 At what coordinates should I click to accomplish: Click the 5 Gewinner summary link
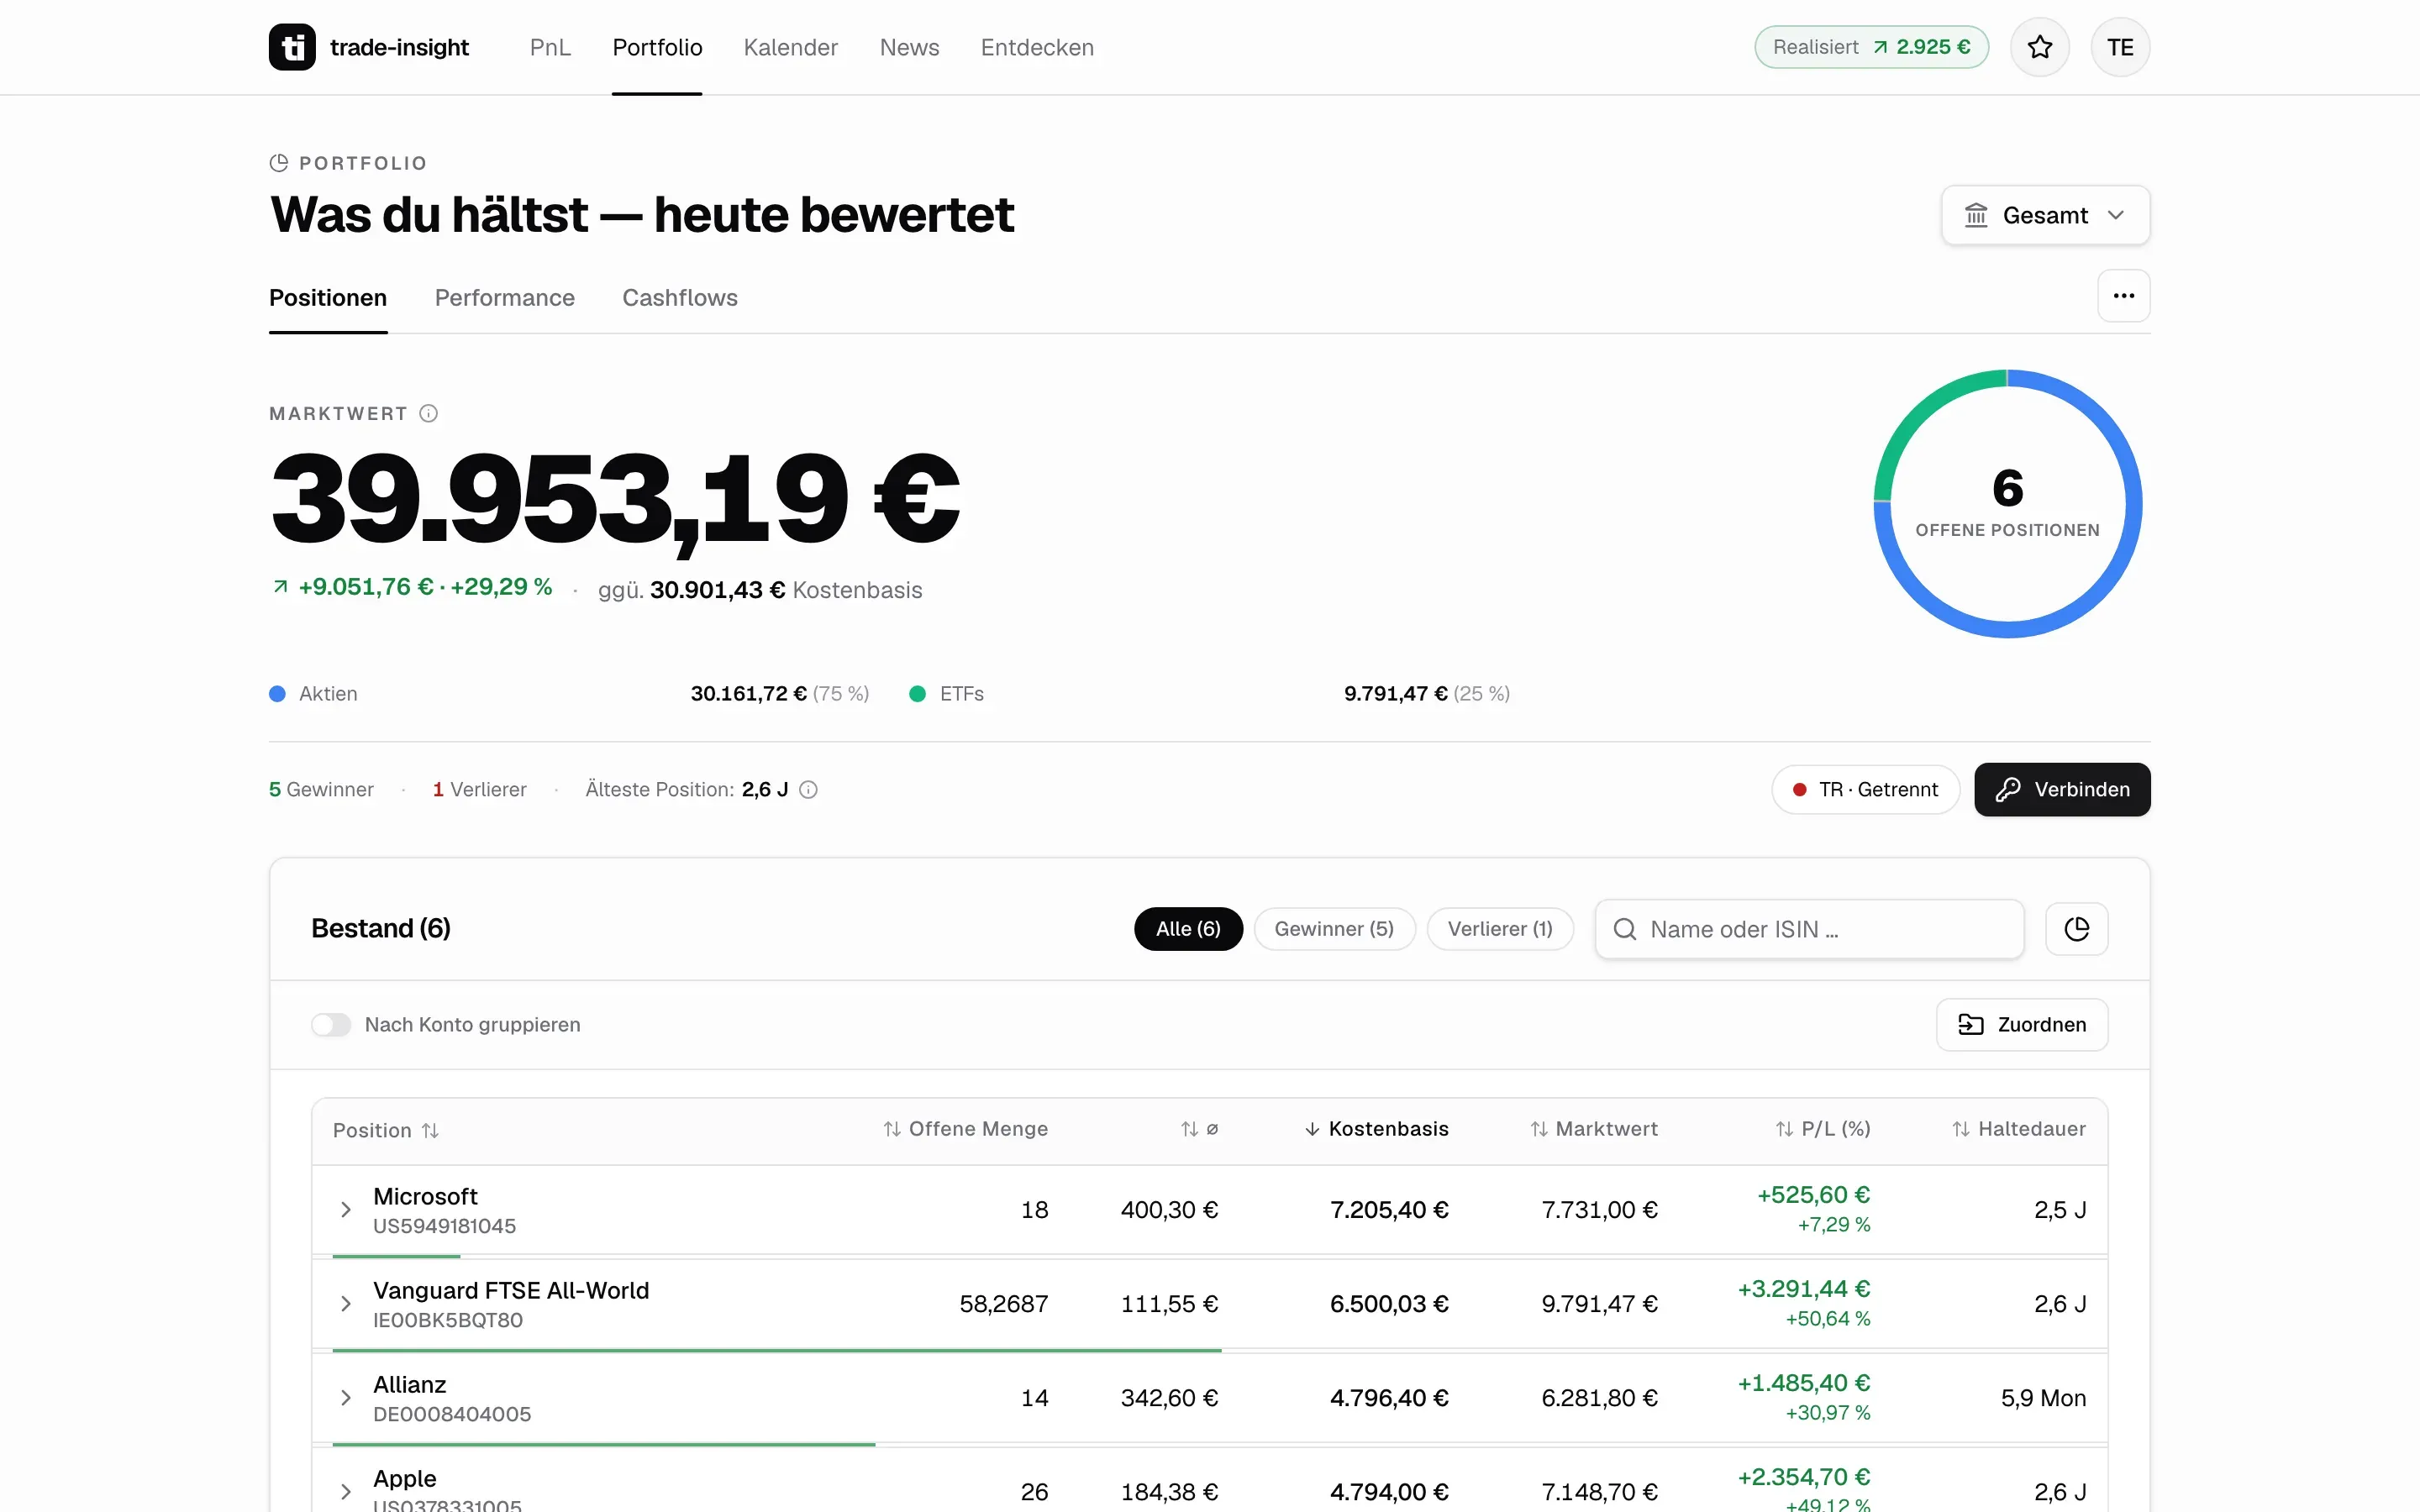point(321,790)
